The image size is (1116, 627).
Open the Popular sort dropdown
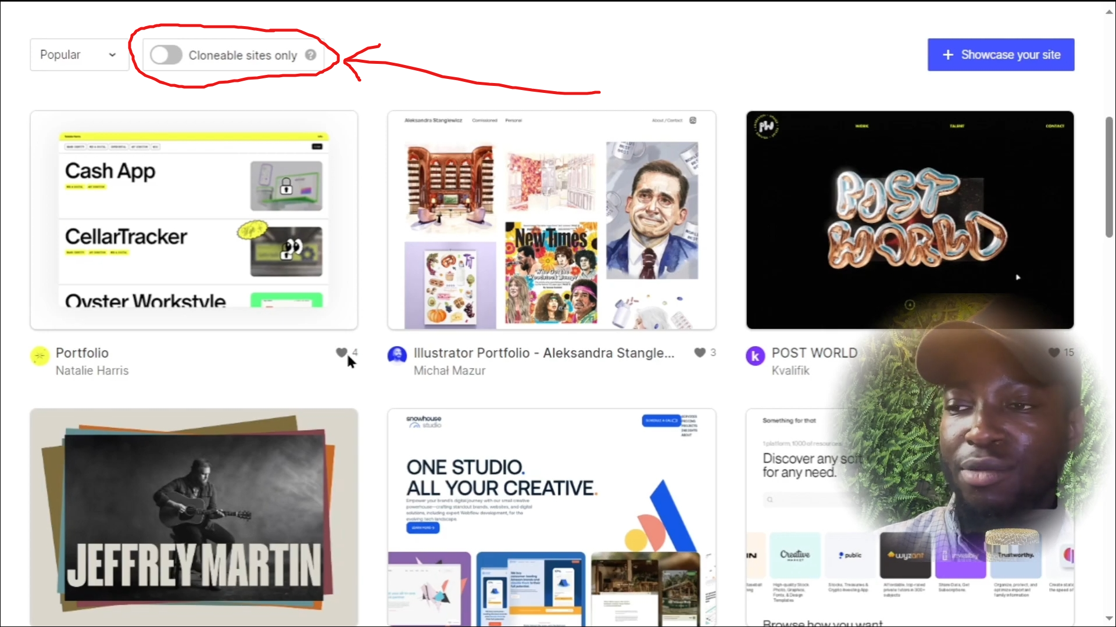[x=79, y=55]
